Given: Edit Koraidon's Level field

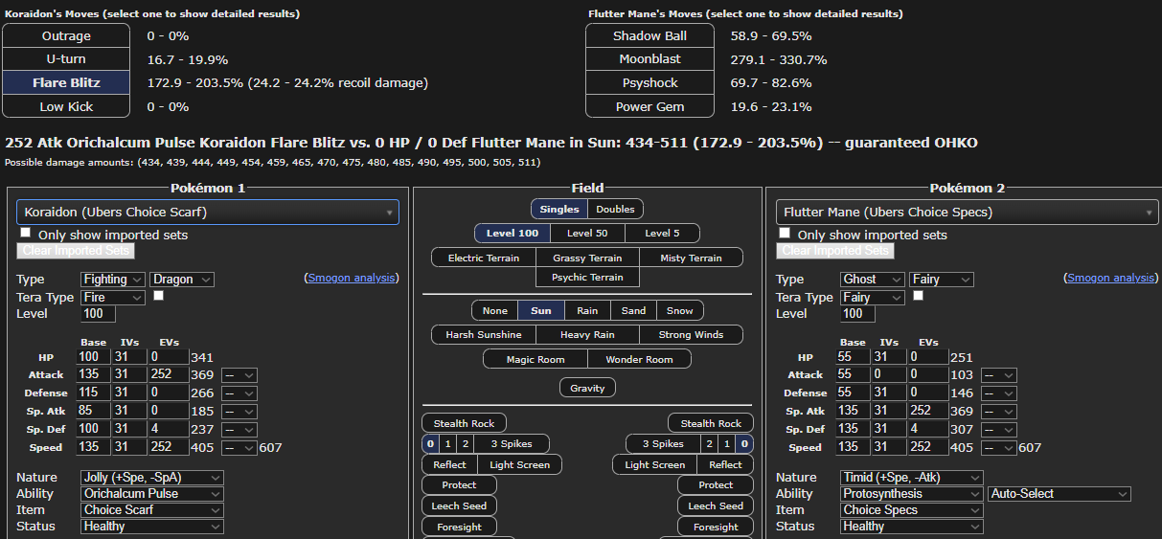Looking at the screenshot, I should click(99, 314).
